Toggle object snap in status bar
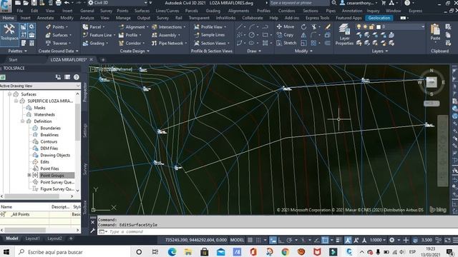The height and width of the screenshot is (257, 458). 325,240
